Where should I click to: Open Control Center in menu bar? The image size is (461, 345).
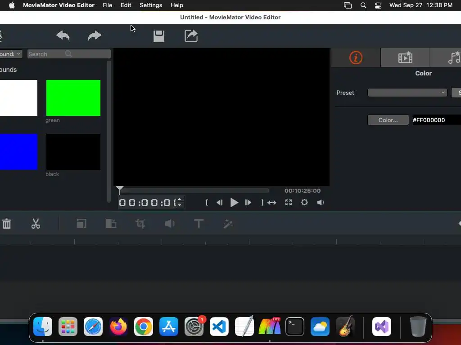378,5
